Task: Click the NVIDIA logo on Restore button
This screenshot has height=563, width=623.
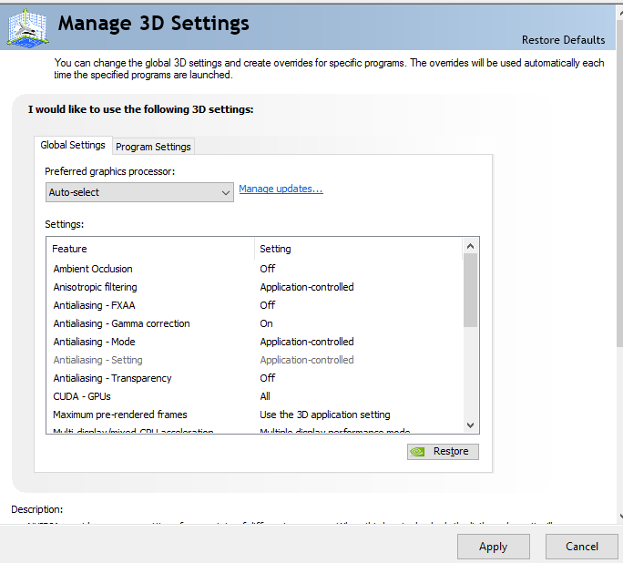Action: [x=417, y=452]
